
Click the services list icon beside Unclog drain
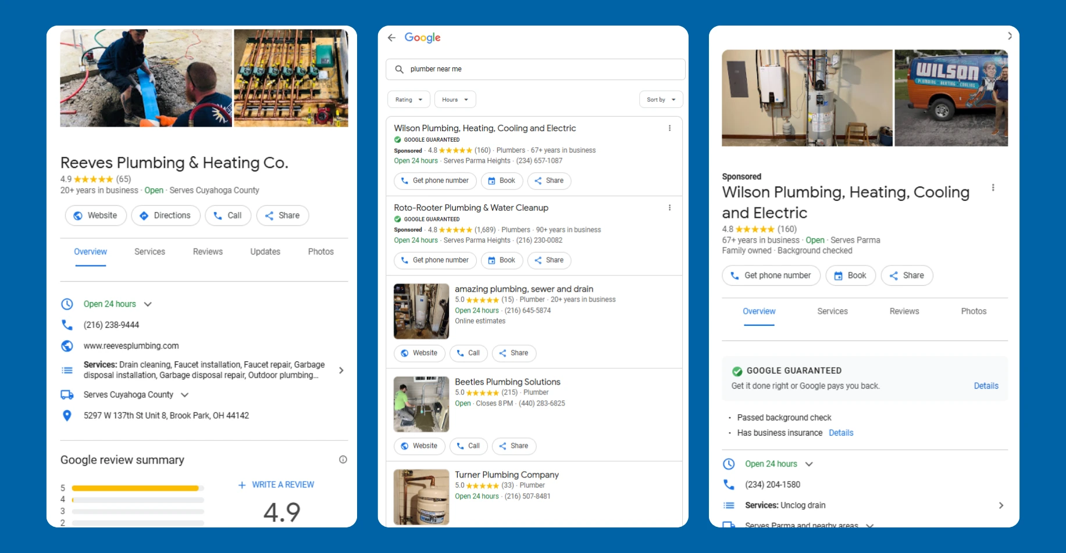pos(729,505)
